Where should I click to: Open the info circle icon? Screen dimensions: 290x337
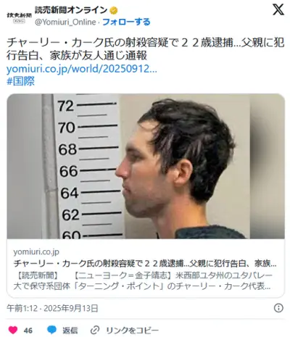coord(278,308)
